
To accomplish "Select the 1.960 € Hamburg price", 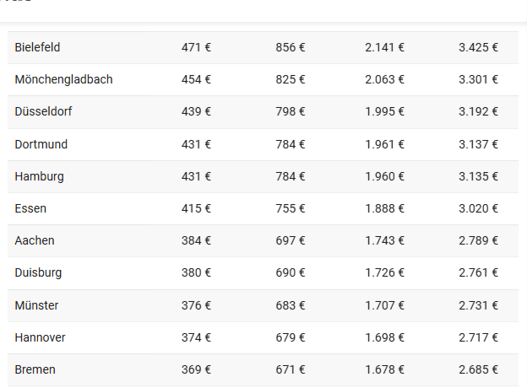I will click(384, 176).
